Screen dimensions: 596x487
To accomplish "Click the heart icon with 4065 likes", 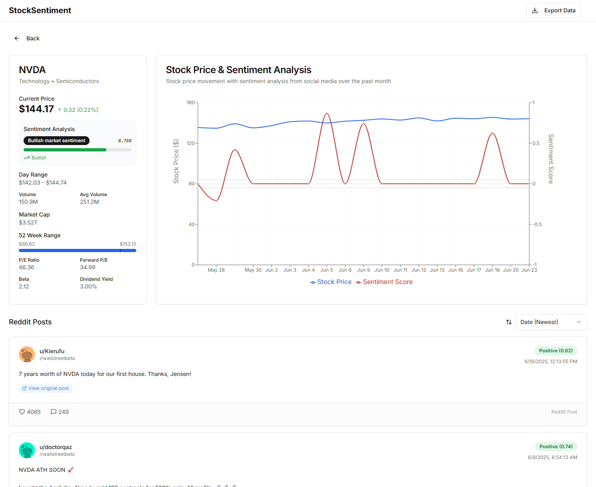I will [22, 412].
